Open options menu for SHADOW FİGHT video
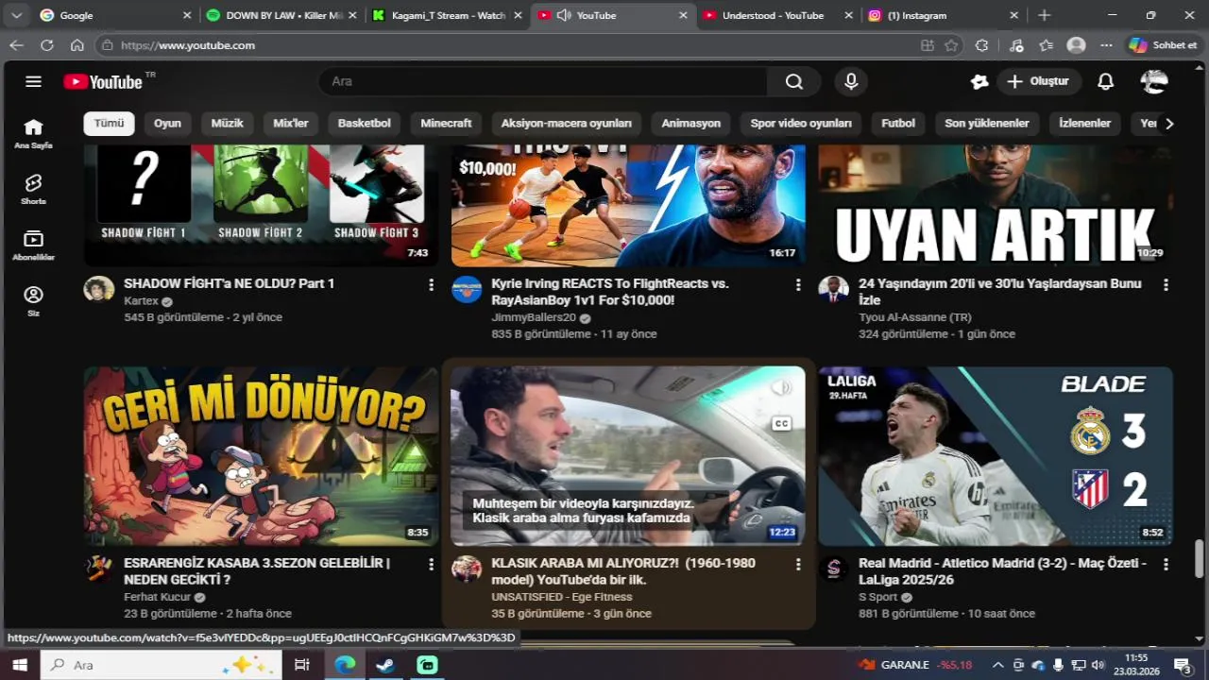This screenshot has height=680, width=1209. click(431, 284)
